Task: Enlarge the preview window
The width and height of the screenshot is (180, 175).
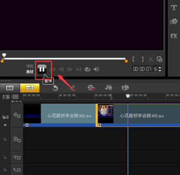Action: point(160,59)
